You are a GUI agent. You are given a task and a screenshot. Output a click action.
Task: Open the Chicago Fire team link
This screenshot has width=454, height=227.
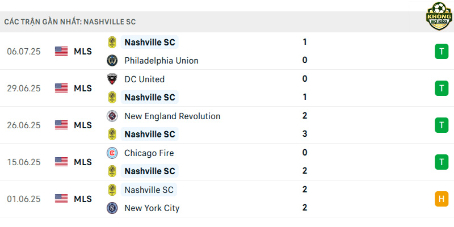(149, 153)
